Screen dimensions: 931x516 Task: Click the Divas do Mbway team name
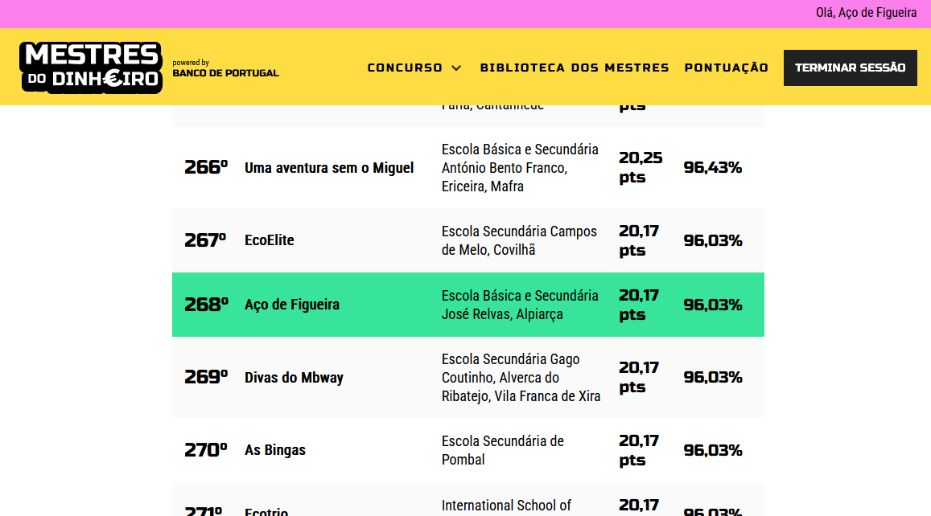pos(294,378)
